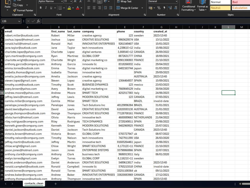
Task: Click the Paste clipboard icon
Action: pos(7,2)
